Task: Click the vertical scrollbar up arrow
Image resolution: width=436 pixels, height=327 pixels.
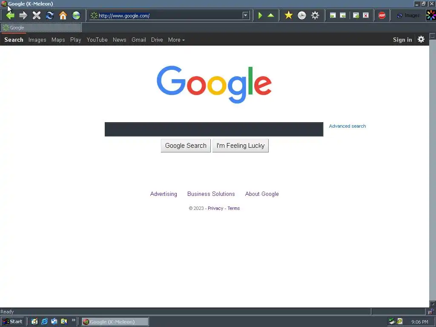Action: coord(433,36)
